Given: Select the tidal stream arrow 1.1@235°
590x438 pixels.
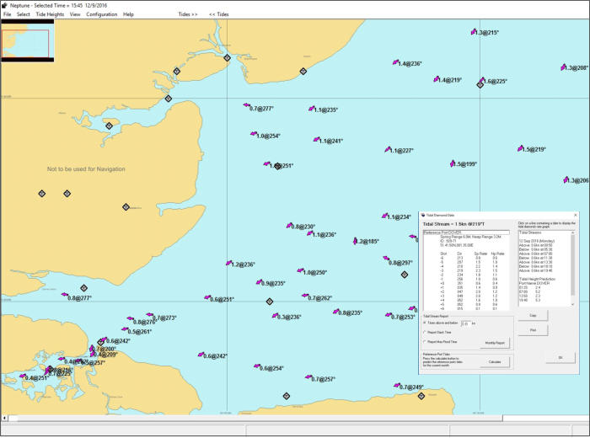Looking at the screenshot, I should [311, 109].
